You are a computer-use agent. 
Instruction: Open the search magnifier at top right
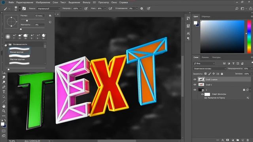pos(237,9)
